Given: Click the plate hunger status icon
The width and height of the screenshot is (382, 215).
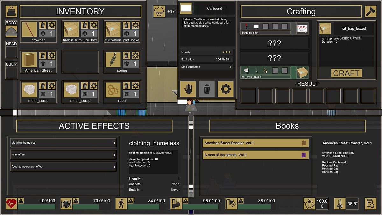Looking at the screenshot, I should click(x=66, y=204).
